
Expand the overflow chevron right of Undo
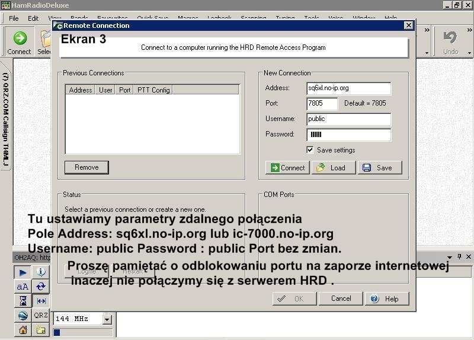[469, 30]
